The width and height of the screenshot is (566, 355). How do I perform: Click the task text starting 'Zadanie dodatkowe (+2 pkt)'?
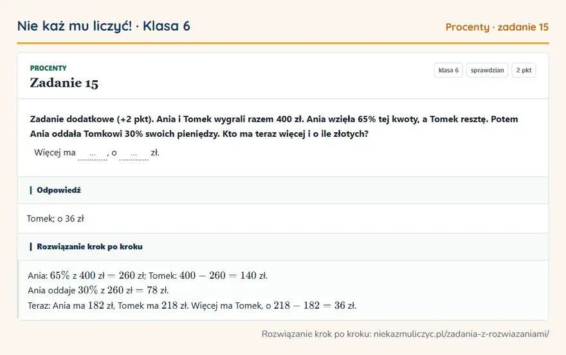[274, 126]
